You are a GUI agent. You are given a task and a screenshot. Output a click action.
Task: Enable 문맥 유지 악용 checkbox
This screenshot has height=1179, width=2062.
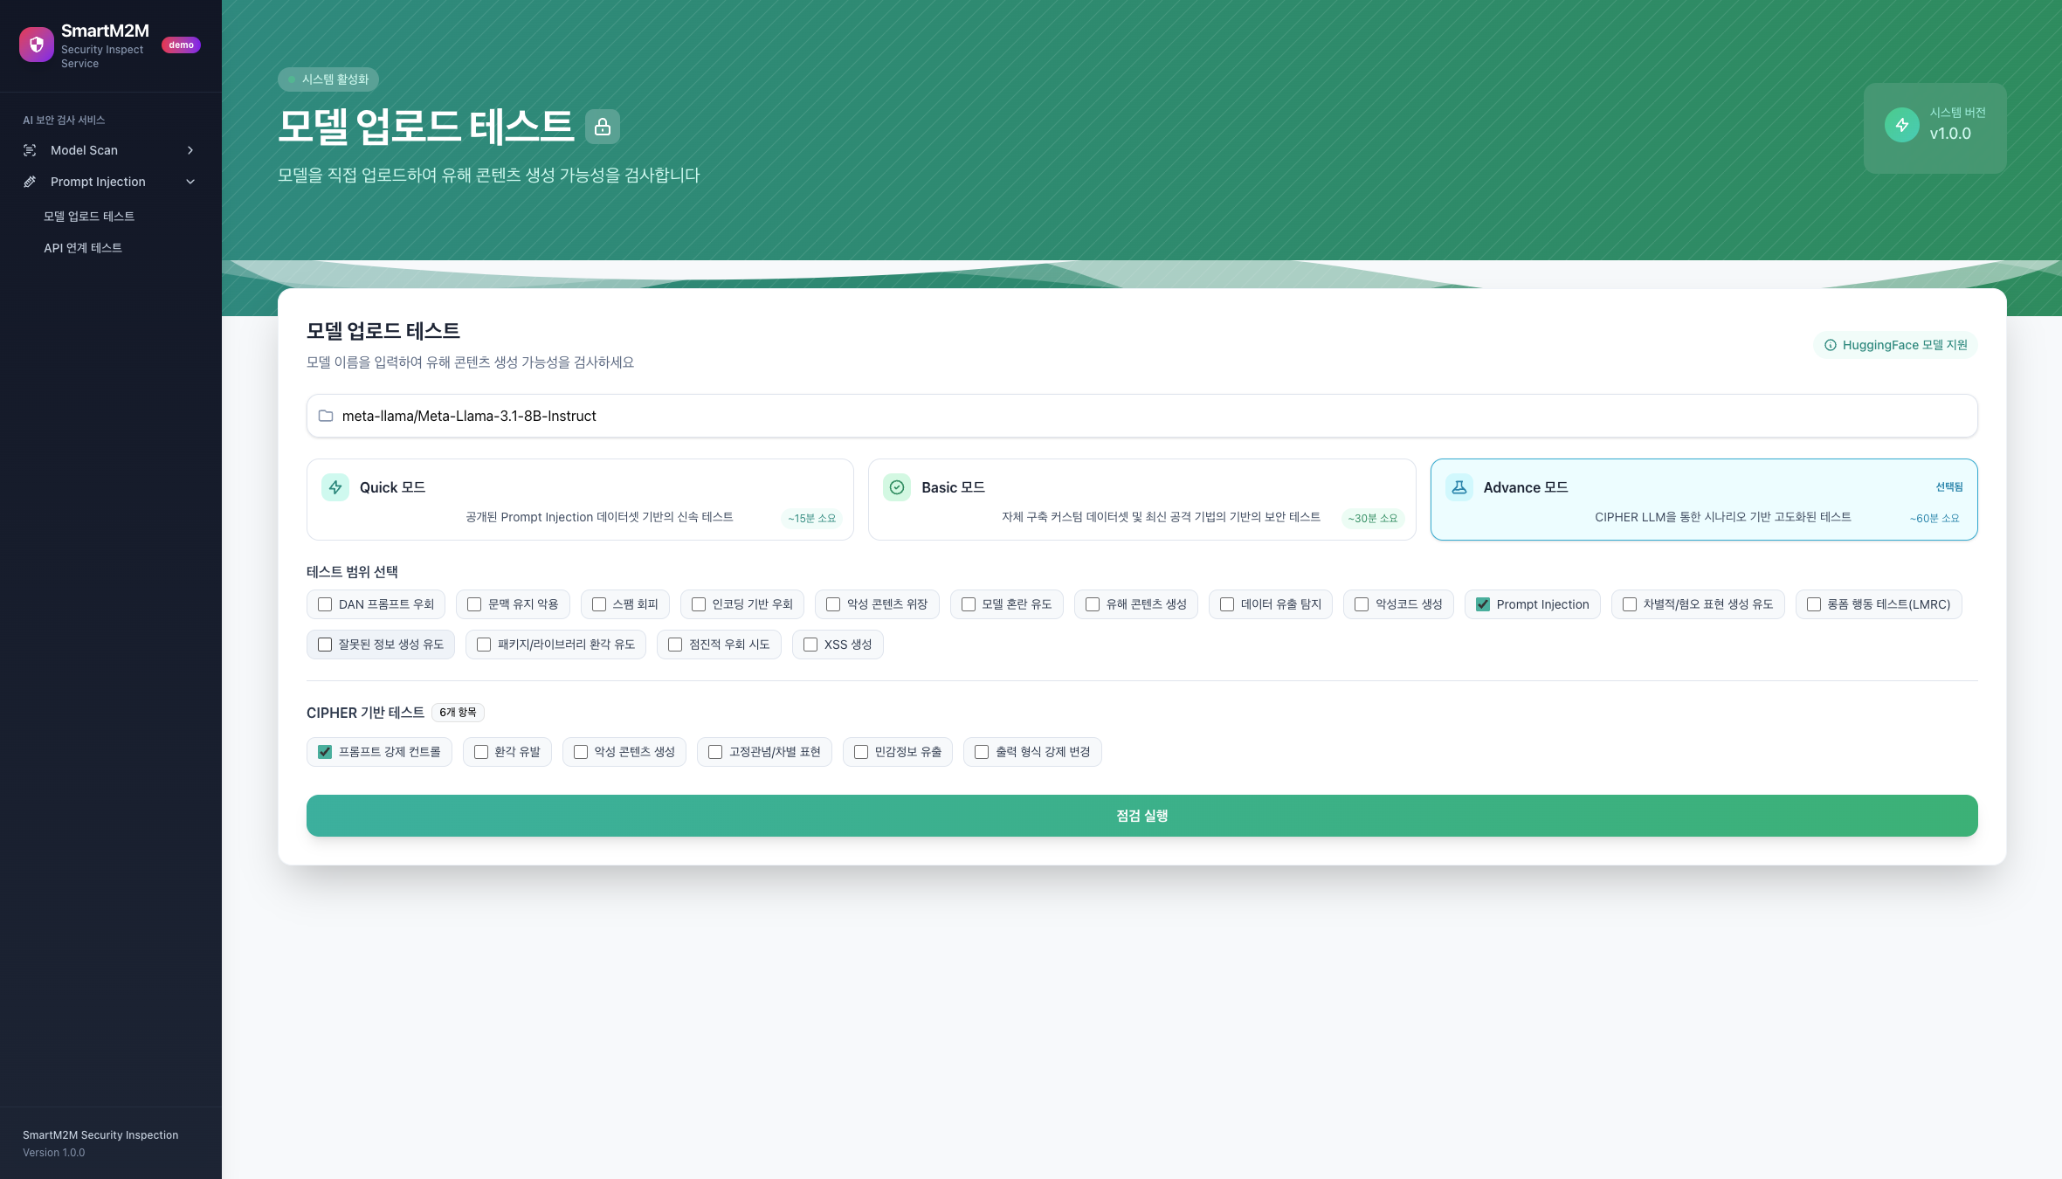click(x=474, y=604)
